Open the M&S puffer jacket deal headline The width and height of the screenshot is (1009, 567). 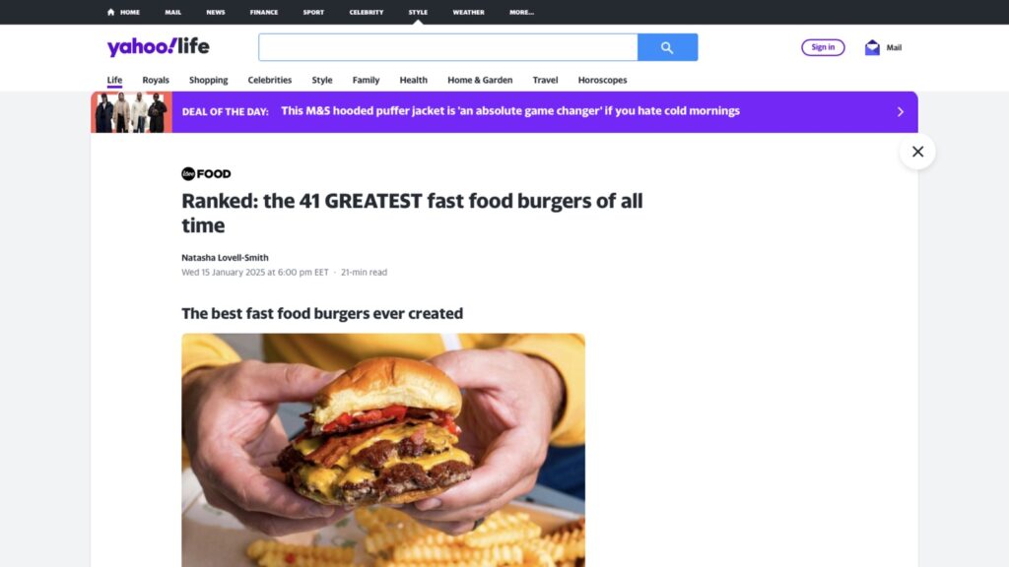click(x=510, y=111)
